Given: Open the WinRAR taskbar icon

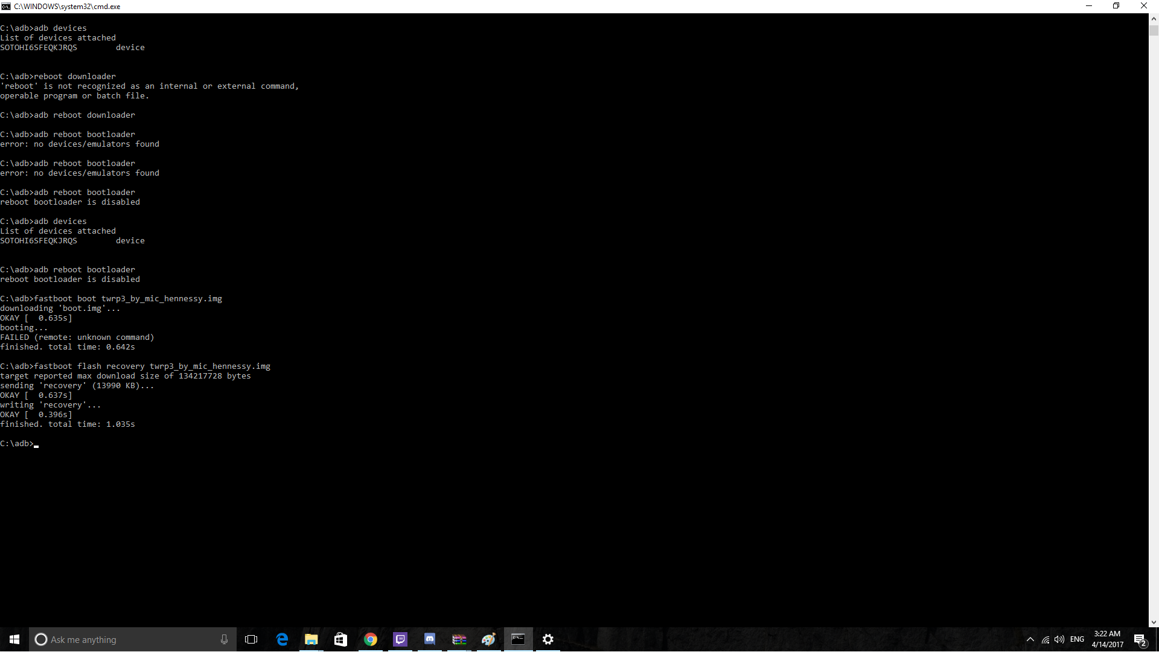Looking at the screenshot, I should point(459,639).
